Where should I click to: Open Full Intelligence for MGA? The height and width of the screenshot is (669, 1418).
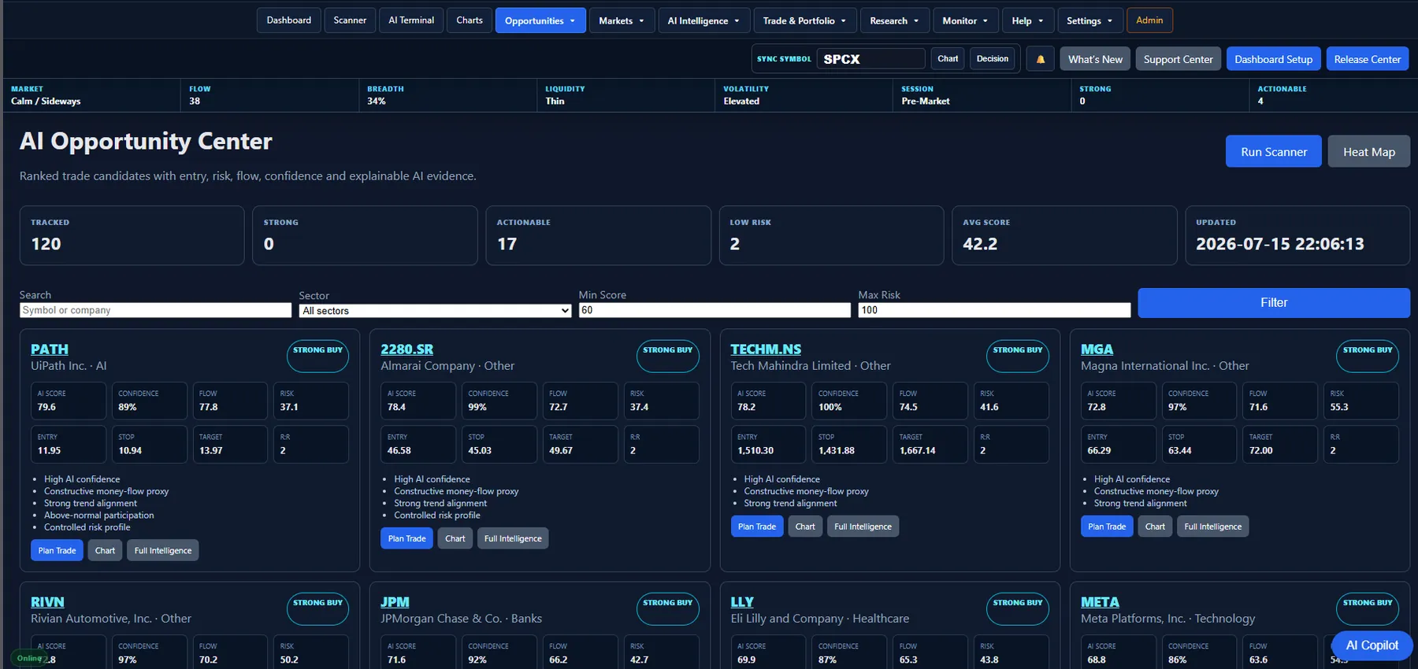tap(1213, 527)
